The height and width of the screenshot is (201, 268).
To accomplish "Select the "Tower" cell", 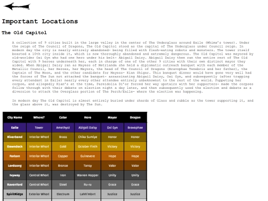I will [39, 128].
